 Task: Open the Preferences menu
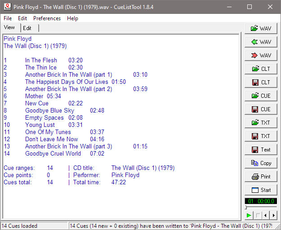pyautogui.click(x=47, y=18)
